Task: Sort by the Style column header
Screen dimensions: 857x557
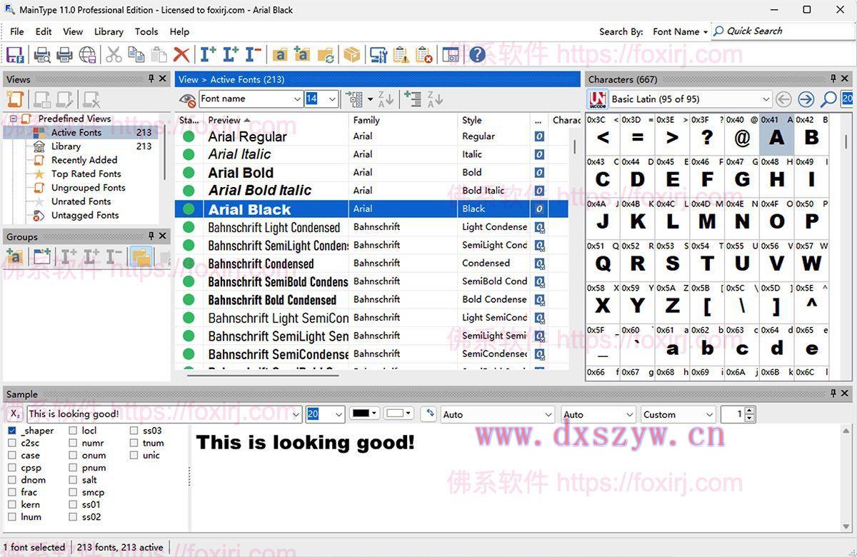Action: 494,120
